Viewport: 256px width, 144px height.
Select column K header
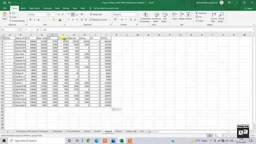coord(116,35)
